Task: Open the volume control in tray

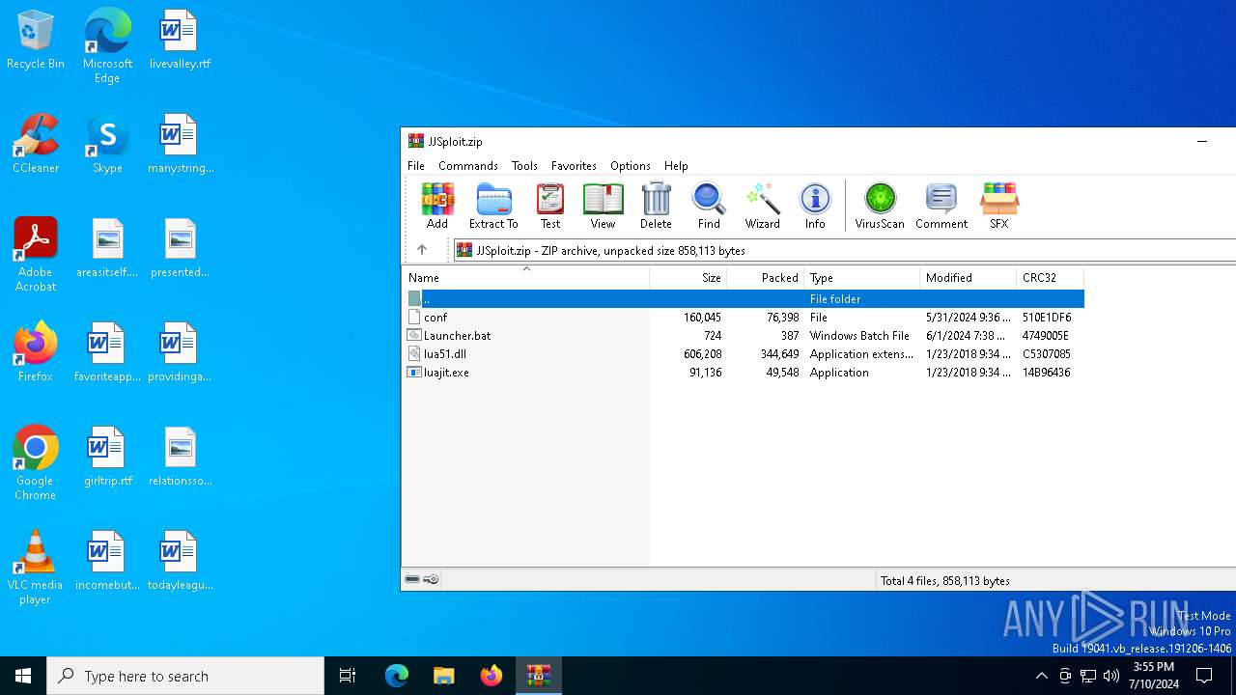Action: 1111,676
